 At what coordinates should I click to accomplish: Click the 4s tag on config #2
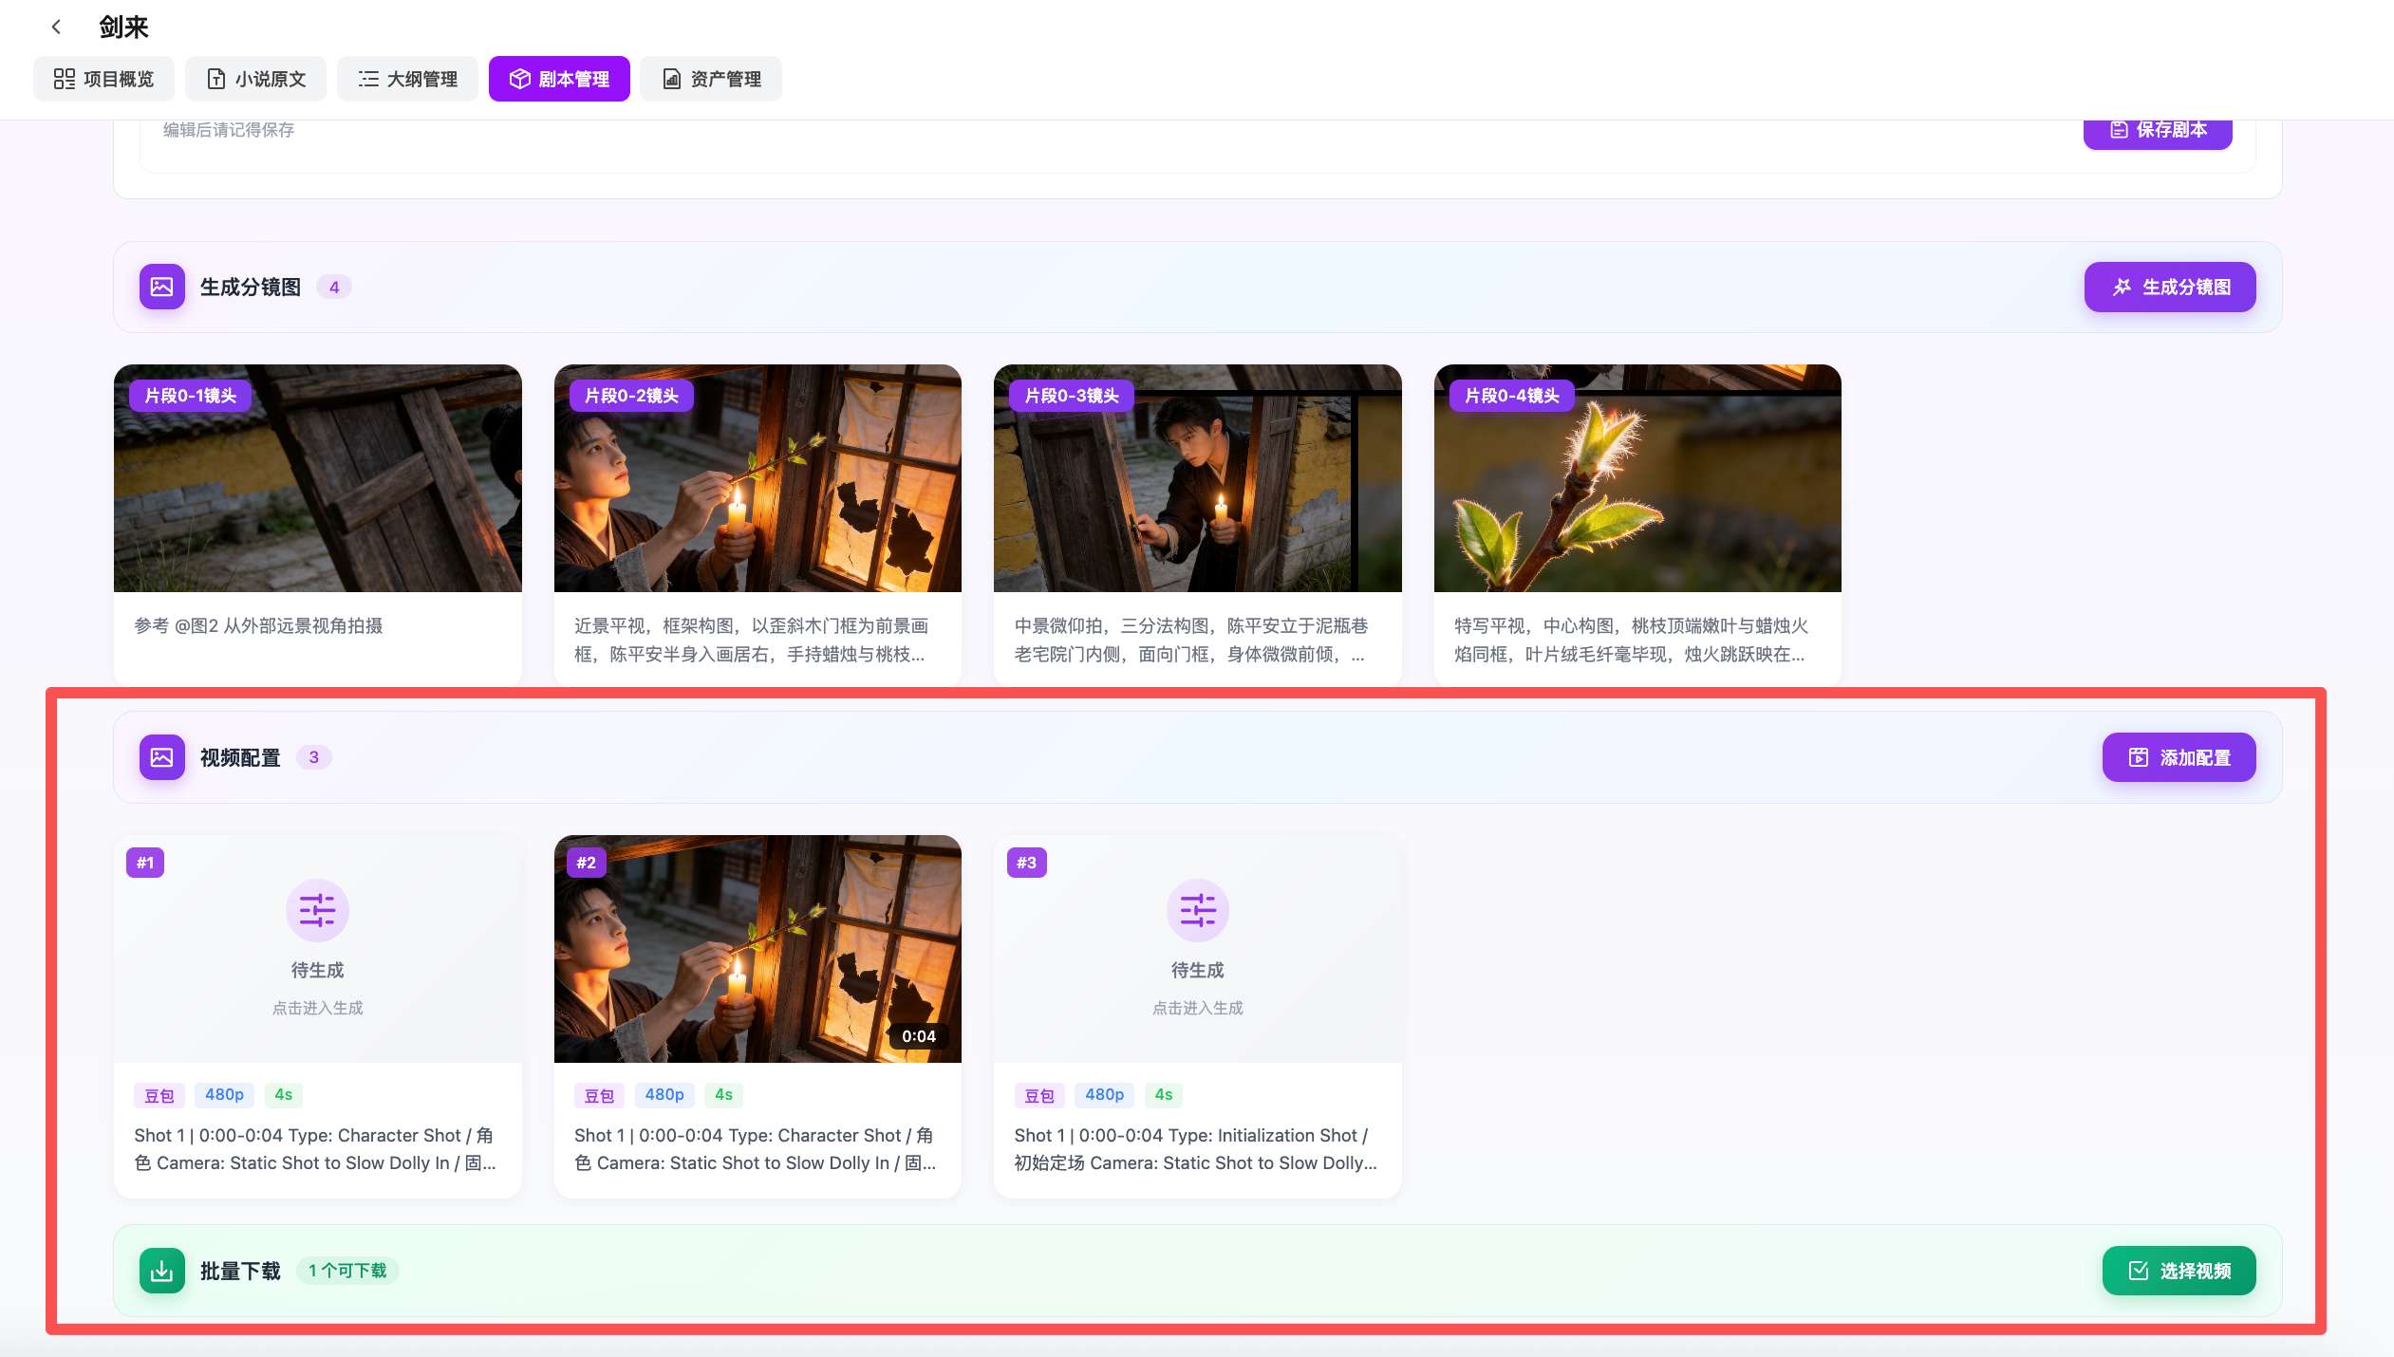724,1095
